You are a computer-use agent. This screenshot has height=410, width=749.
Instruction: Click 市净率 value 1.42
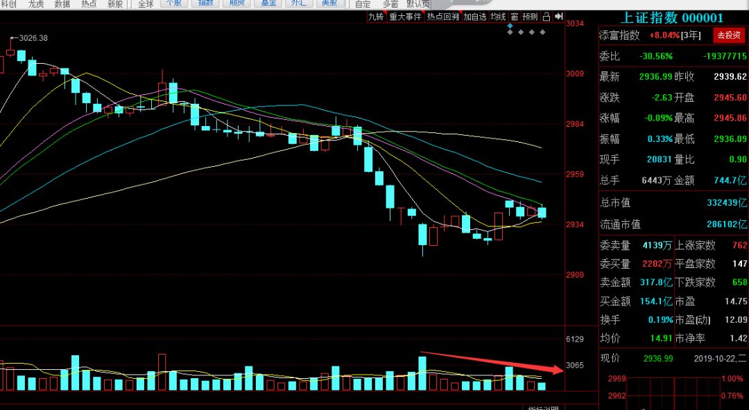739,338
